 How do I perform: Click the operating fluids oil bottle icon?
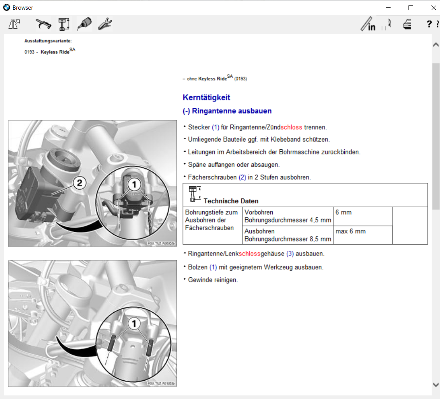(x=84, y=24)
